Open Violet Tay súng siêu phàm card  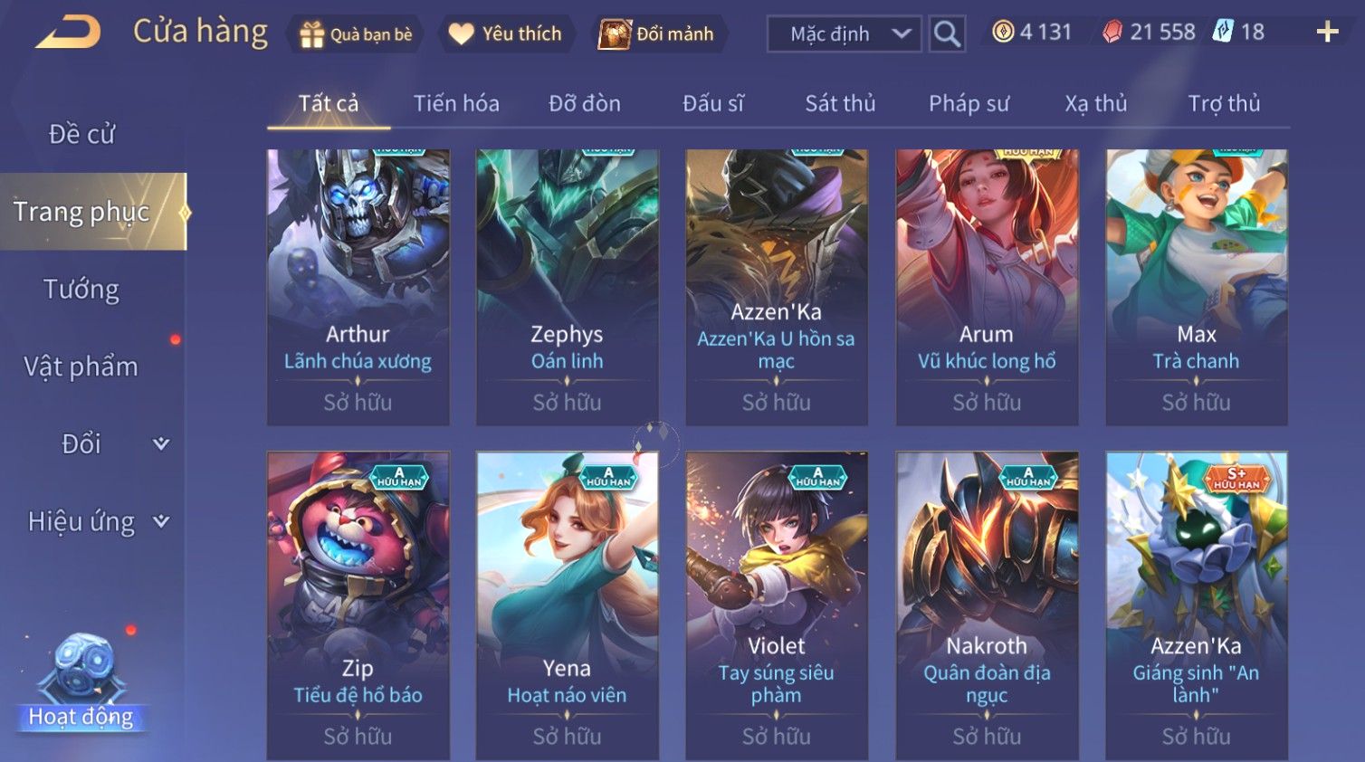coord(777,605)
